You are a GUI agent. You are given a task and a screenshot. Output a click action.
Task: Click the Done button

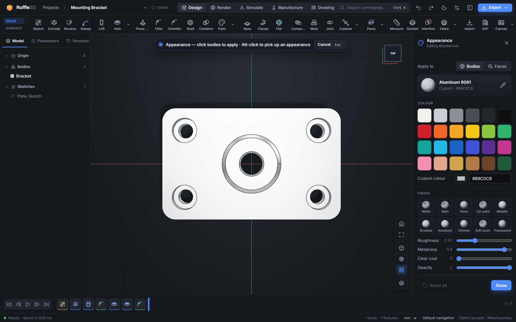[x=501, y=285]
